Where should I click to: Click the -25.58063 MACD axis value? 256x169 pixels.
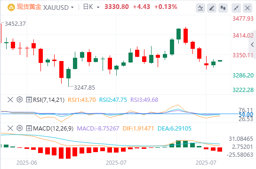240,154
